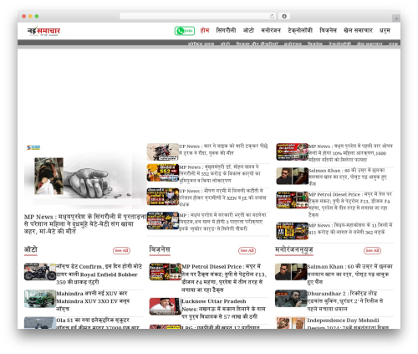
Task: Open बिज़नेस section MP Petrol Diesel Price article
Action: point(224,278)
